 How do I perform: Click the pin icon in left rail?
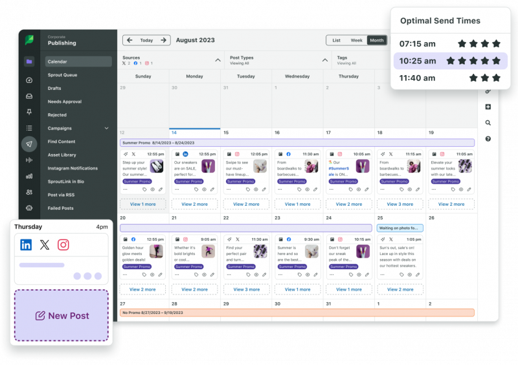29,112
